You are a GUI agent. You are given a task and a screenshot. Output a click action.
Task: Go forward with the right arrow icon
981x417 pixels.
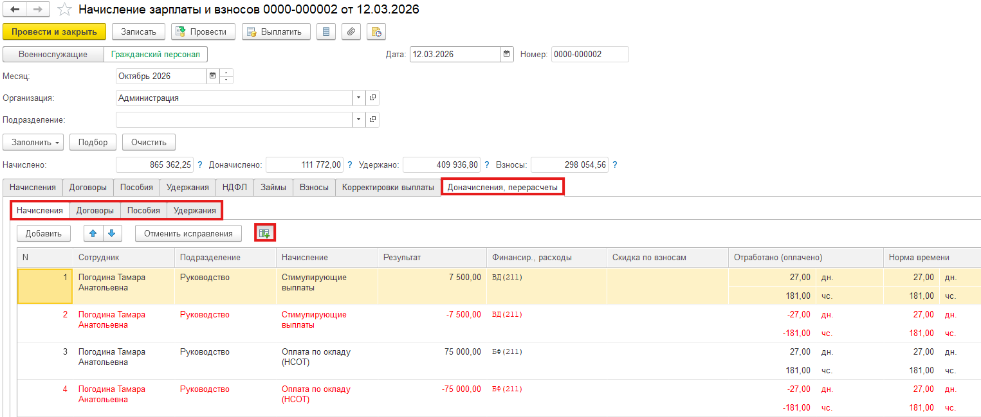[37, 10]
